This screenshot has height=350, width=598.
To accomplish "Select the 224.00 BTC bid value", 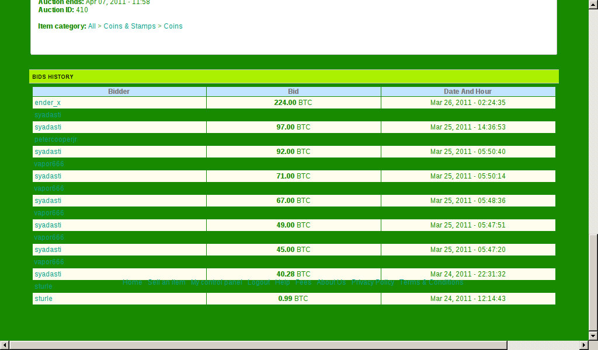I will 293,103.
